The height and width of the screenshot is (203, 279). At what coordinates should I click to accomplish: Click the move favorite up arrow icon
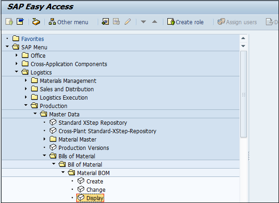click(154, 22)
